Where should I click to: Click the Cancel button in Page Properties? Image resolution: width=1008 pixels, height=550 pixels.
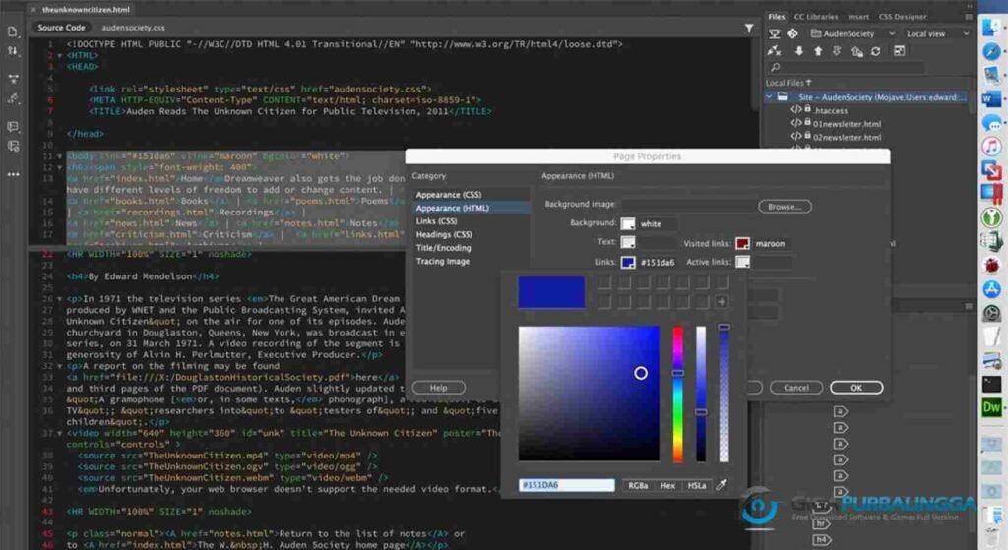click(795, 388)
